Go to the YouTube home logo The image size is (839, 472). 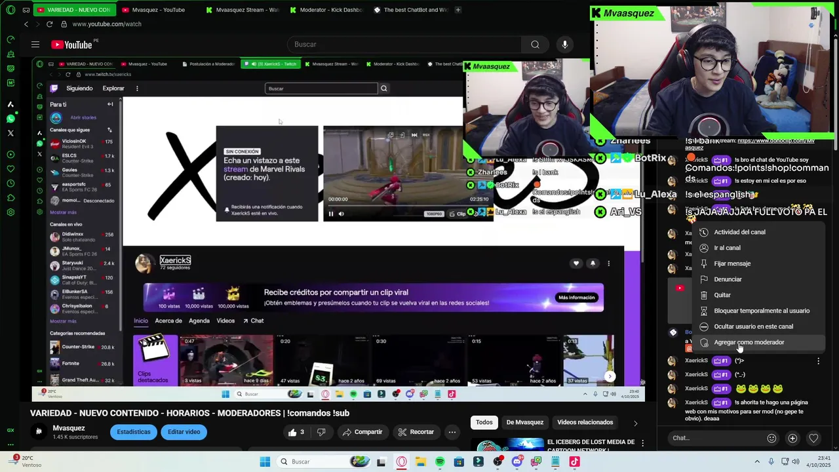point(71,45)
